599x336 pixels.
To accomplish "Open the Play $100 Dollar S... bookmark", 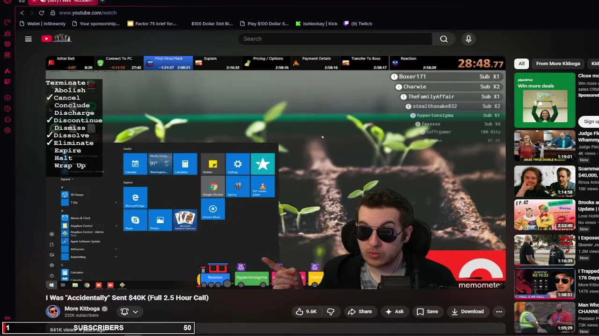I will point(264,24).
